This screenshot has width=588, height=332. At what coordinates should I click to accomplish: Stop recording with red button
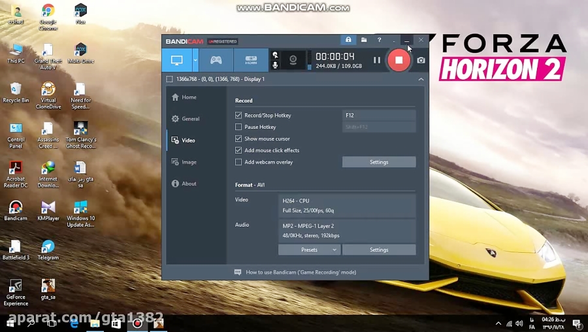(399, 60)
